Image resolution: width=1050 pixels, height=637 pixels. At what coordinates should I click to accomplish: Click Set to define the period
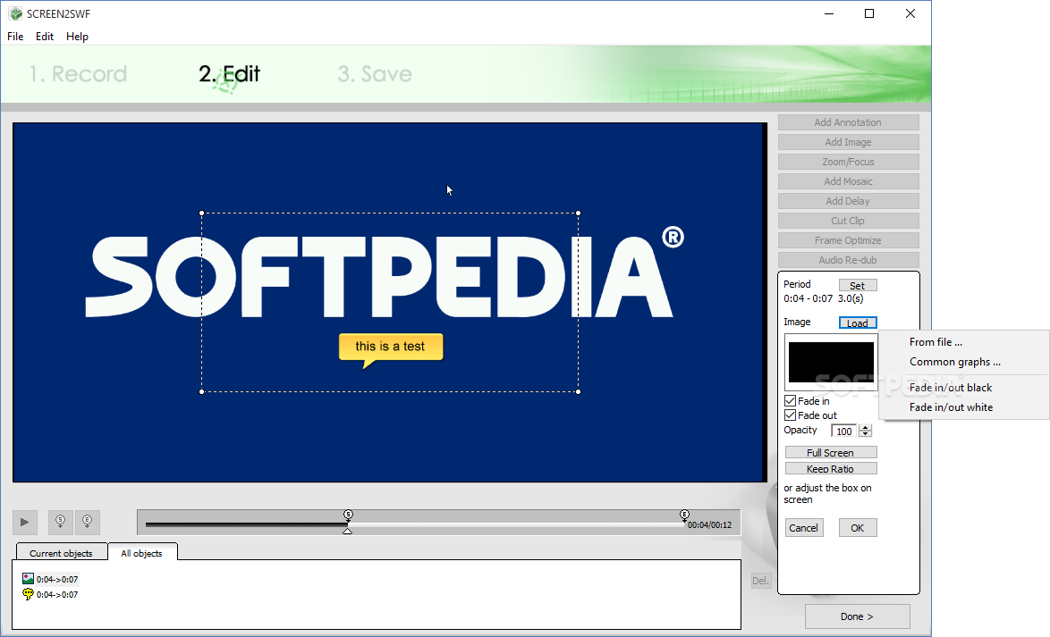857,286
